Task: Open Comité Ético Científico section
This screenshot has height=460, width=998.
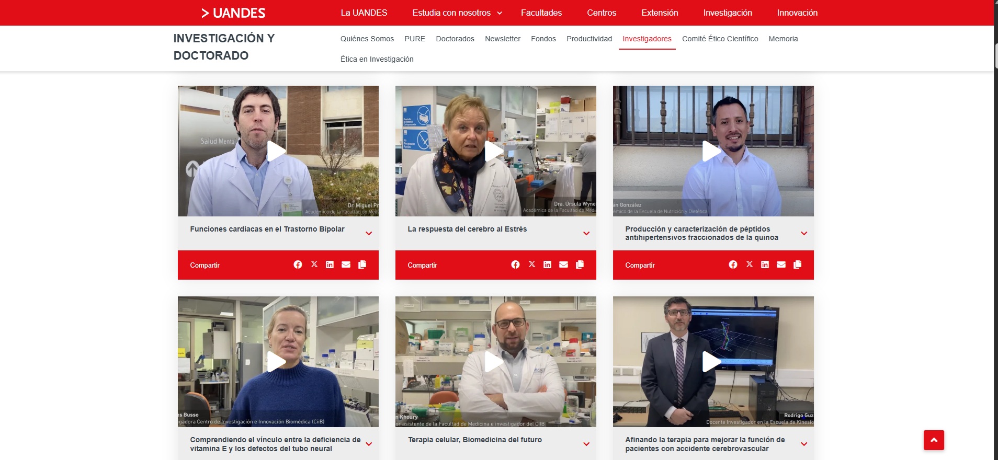Action: (720, 39)
